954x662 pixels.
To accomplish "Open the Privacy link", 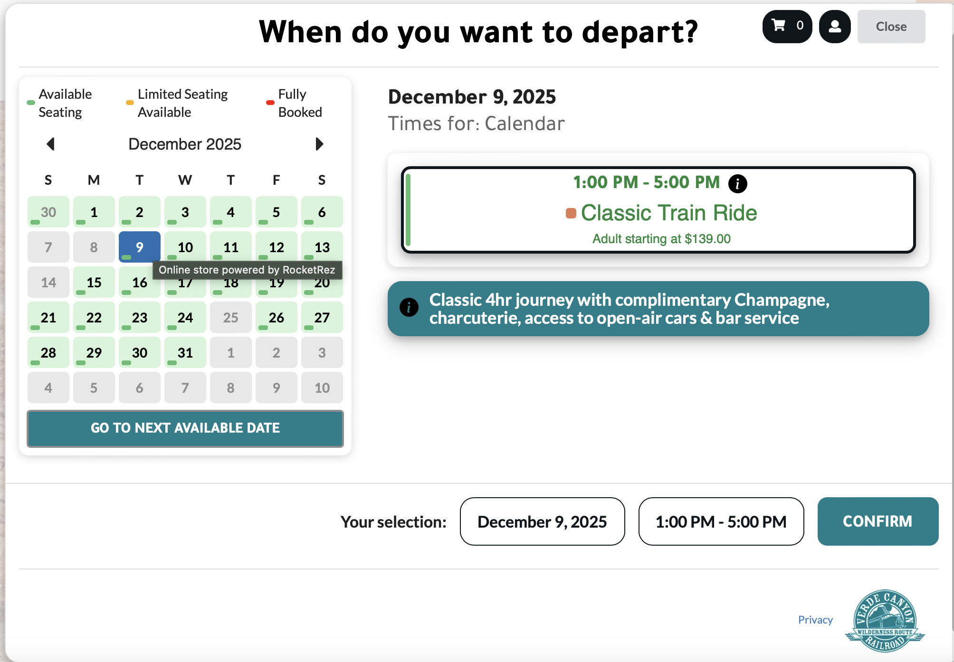I will tap(815, 620).
